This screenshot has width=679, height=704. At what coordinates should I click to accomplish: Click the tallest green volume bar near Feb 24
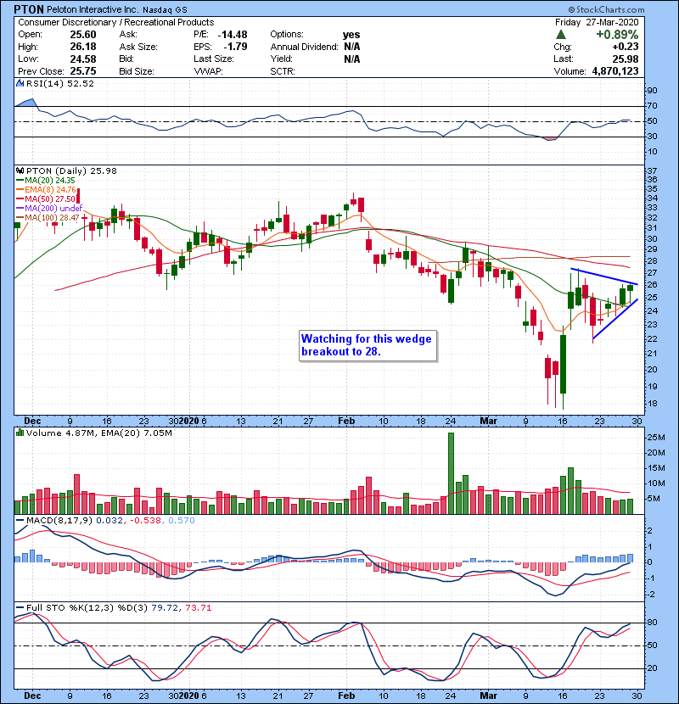(x=451, y=473)
